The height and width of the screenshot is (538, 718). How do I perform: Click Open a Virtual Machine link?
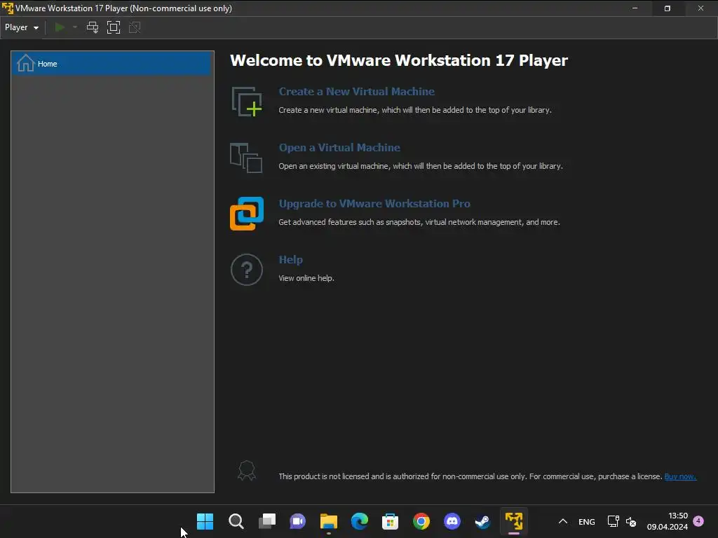tap(339, 148)
